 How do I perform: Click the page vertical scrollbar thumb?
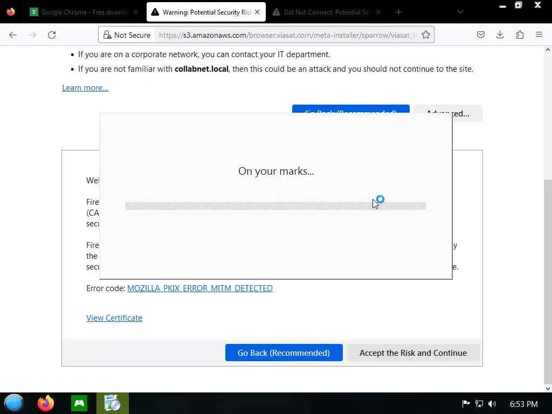[x=548, y=281]
